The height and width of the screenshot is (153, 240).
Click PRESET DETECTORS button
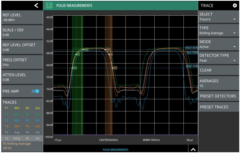click(x=218, y=96)
